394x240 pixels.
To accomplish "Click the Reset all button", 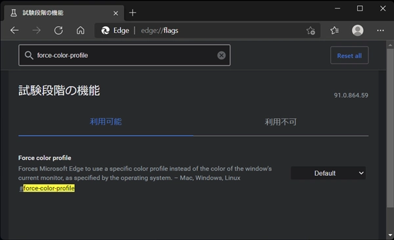I will point(349,55).
